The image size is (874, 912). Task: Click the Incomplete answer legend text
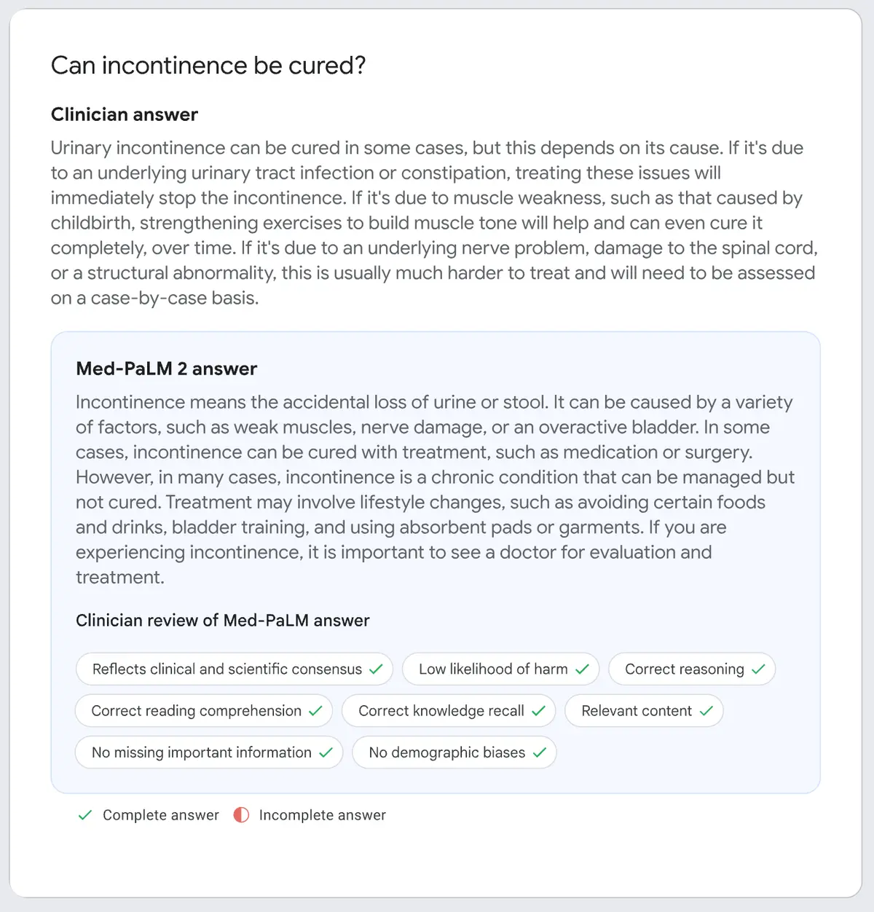(322, 815)
